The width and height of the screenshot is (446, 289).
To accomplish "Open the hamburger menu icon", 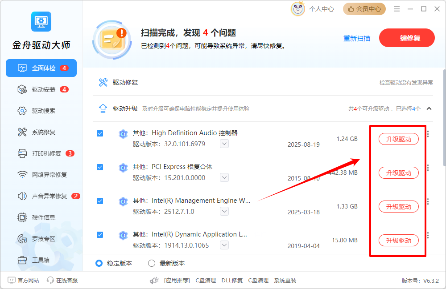I will point(397,9).
